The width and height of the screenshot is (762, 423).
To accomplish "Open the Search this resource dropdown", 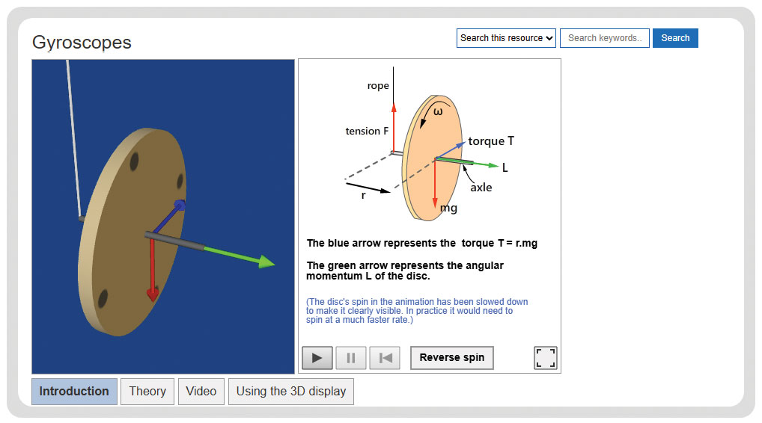I will 506,38.
